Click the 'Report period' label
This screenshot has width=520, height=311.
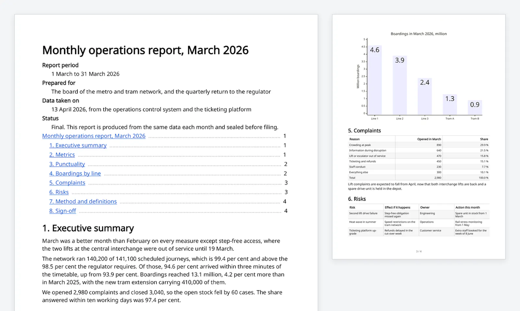(x=60, y=65)
